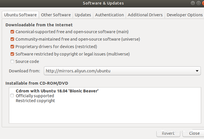204x139 pixels.
Task: Open the Updates tab
Action: pyautogui.click(x=83, y=15)
